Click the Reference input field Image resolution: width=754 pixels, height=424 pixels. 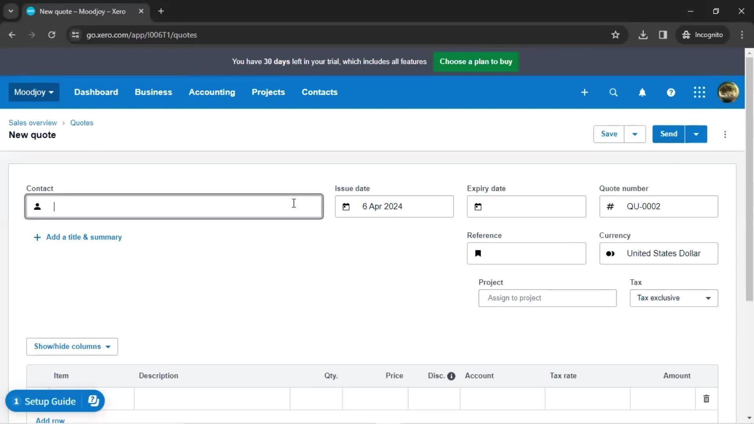point(526,254)
